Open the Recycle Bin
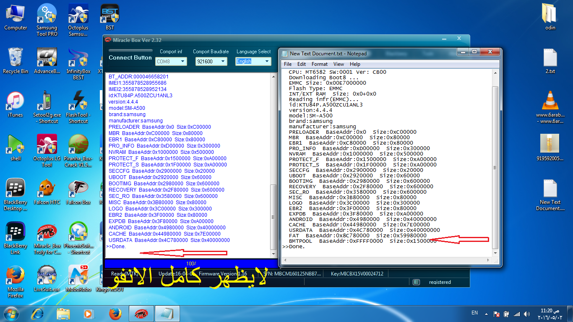The height and width of the screenshot is (322, 573). tap(16, 61)
